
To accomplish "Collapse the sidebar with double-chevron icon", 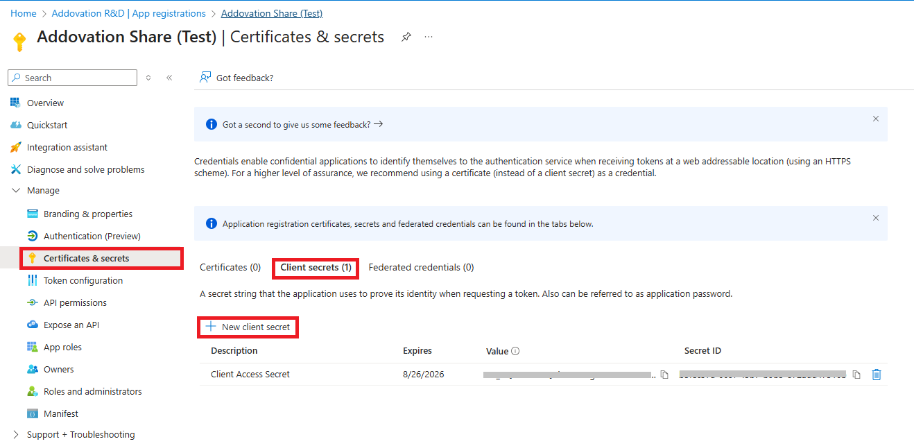I will [169, 78].
